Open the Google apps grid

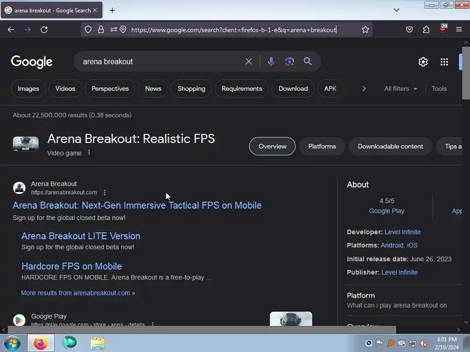444,62
